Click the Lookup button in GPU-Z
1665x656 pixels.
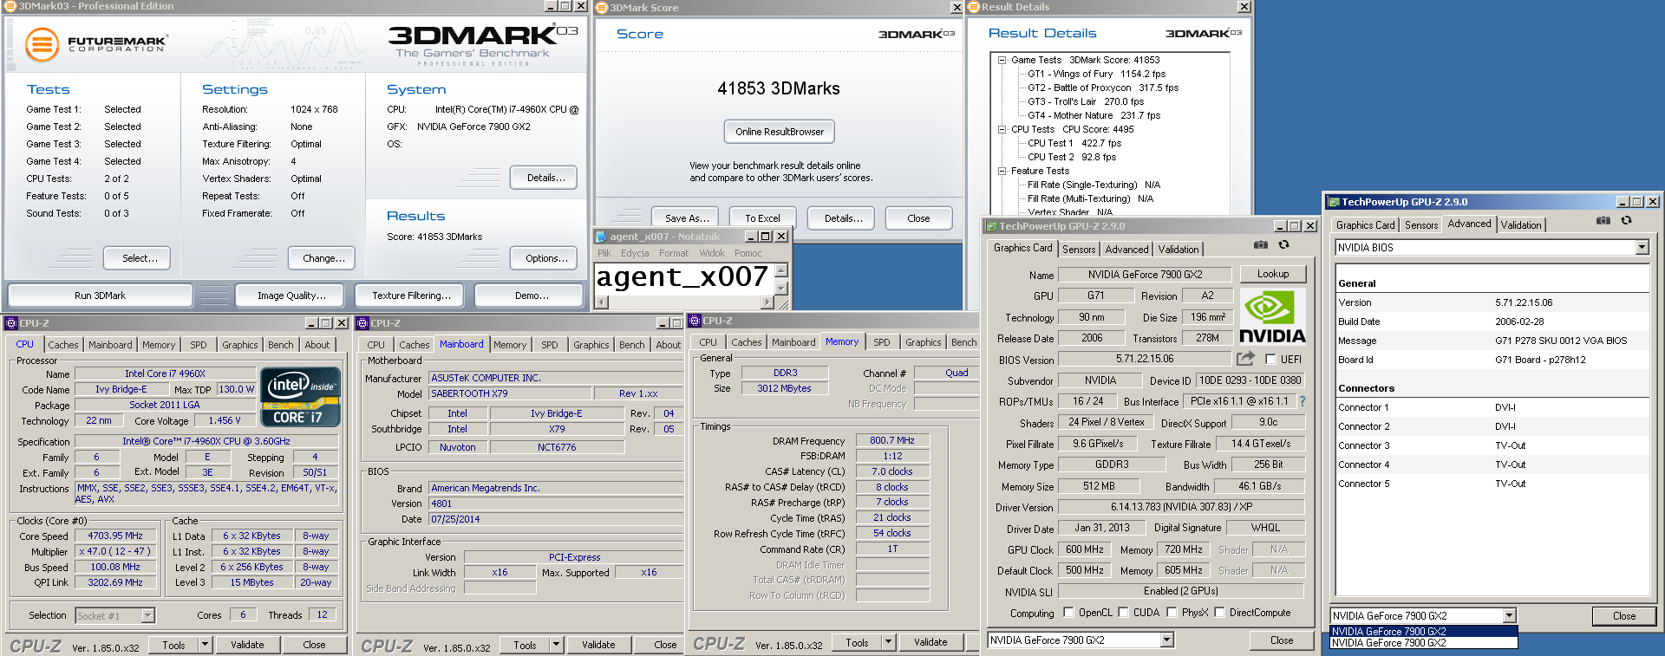(1273, 274)
